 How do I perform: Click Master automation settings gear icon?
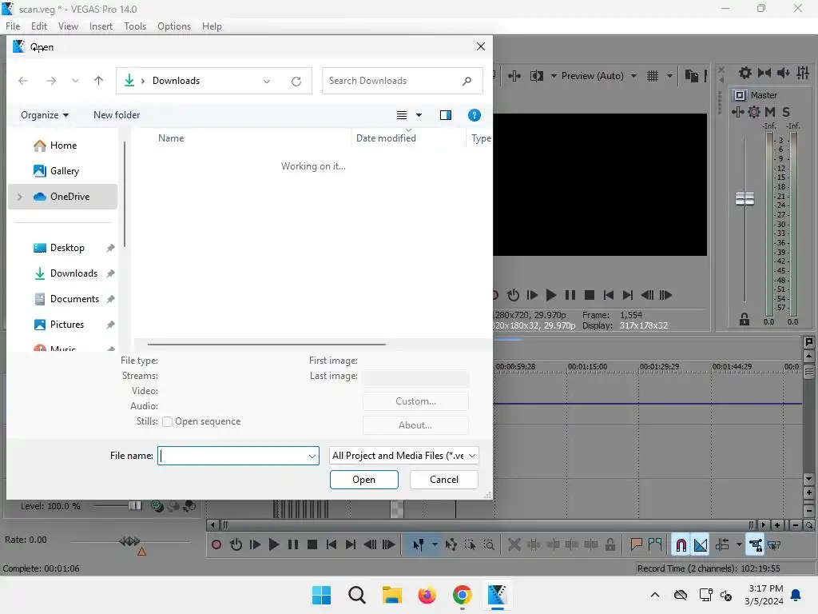[754, 111]
